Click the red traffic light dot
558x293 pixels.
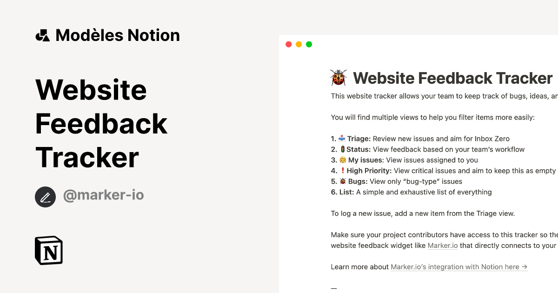(x=288, y=44)
